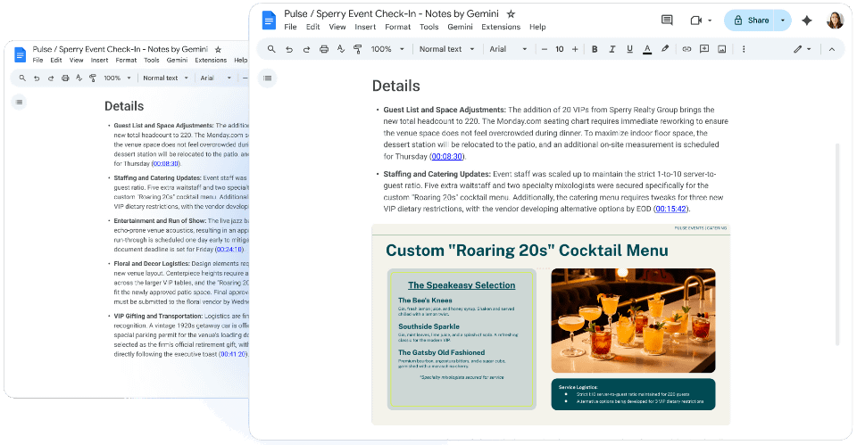Print from the back window toolbar
This screenshot has height=445, width=857.
coord(65,78)
